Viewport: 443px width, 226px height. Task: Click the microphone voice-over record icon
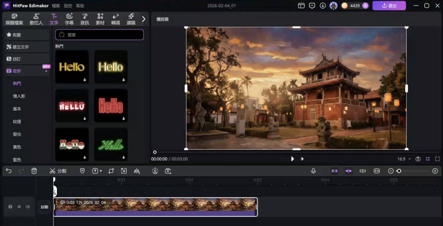click(x=313, y=171)
